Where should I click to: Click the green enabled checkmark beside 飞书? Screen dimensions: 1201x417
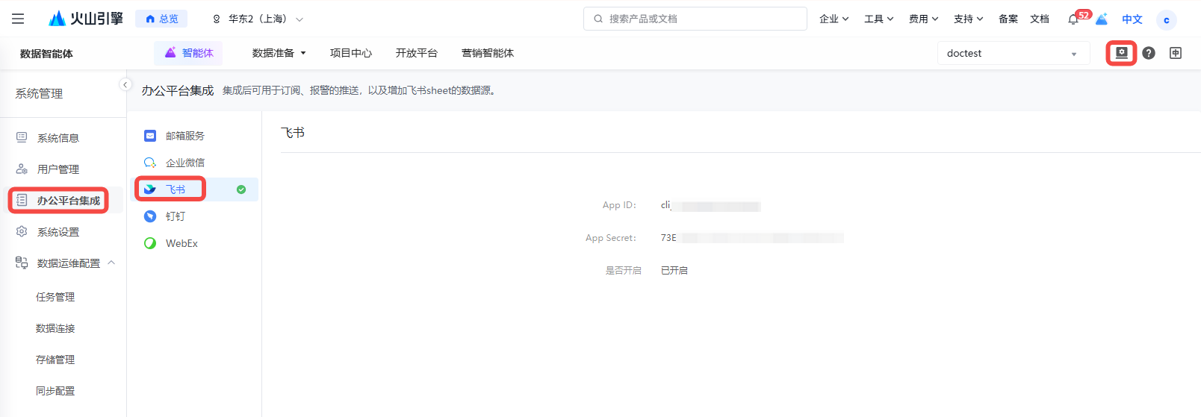click(241, 189)
